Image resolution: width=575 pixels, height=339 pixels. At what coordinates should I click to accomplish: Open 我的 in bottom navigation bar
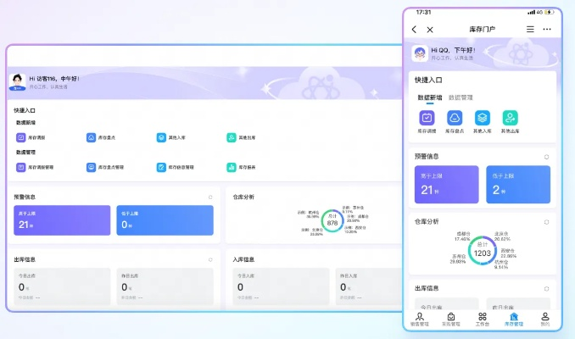tap(544, 319)
